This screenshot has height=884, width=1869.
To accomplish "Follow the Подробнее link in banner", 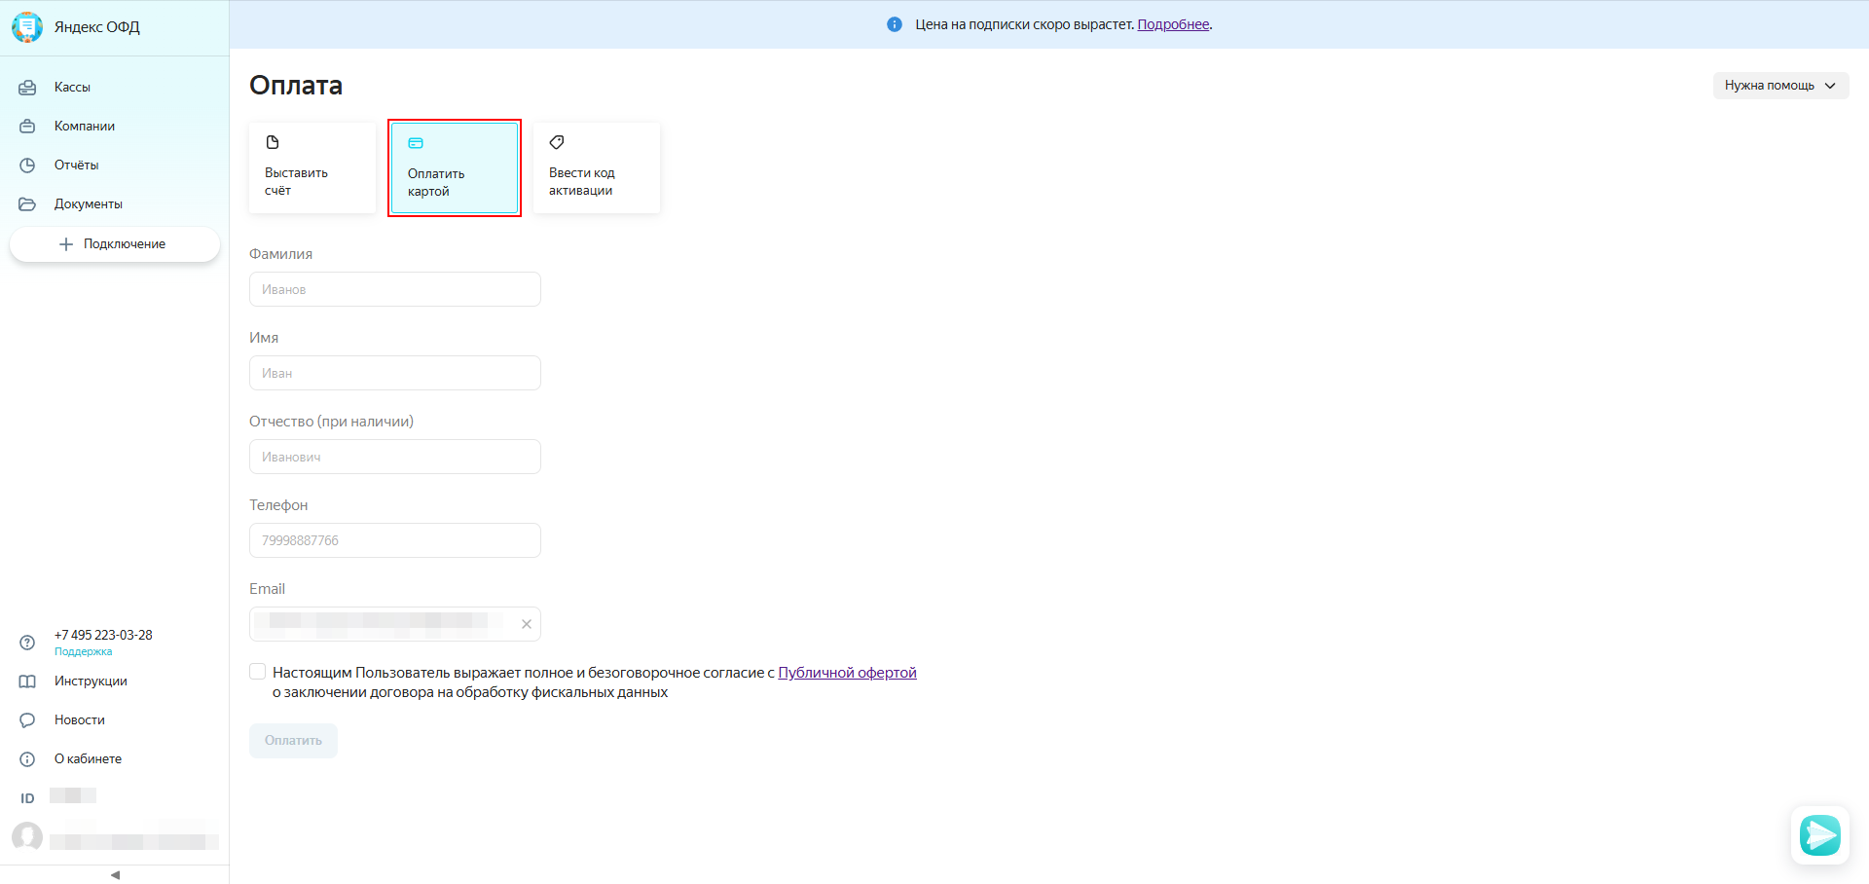I will coord(1173,24).
